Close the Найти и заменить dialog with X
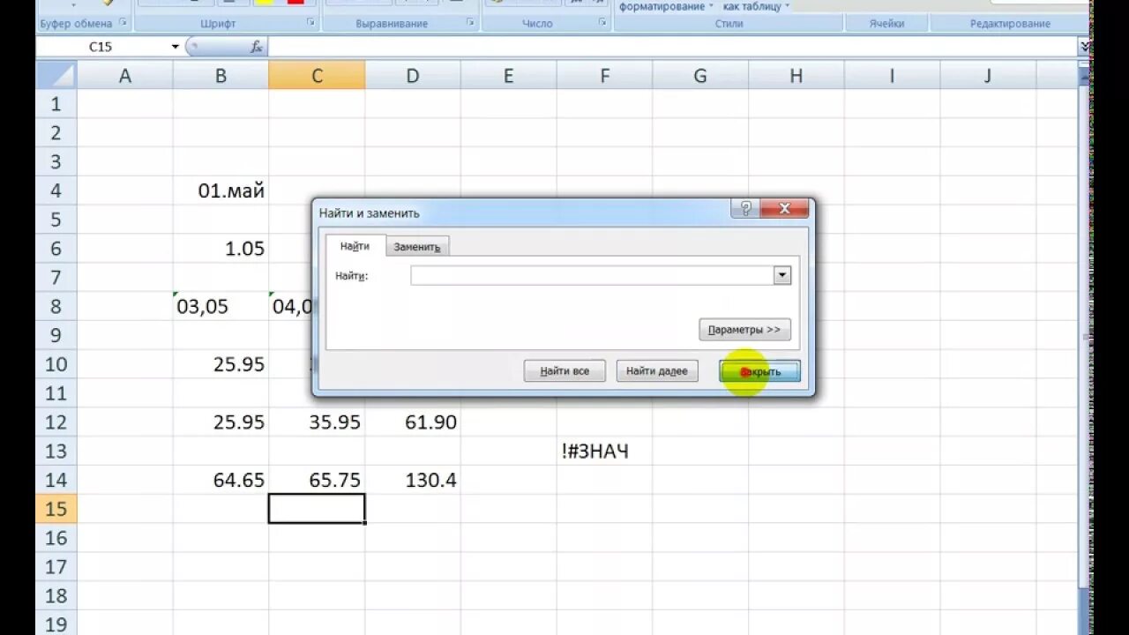The height and width of the screenshot is (635, 1129). [x=784, y=209]
